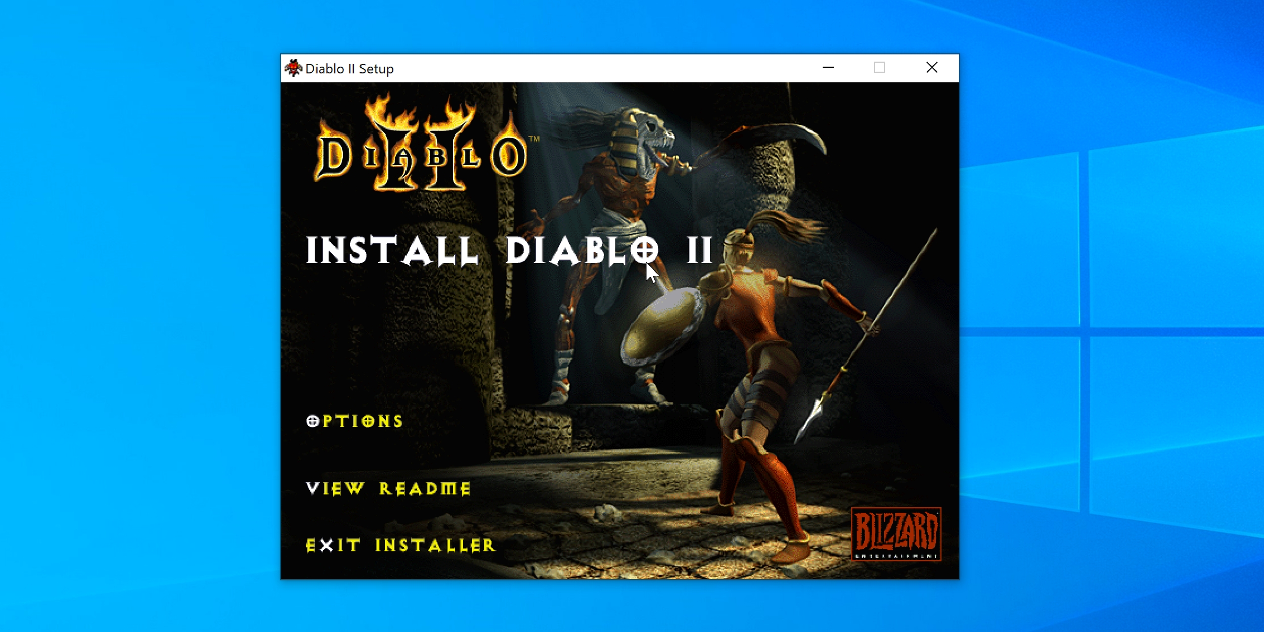Click the "Diablo II Setup" title text
This screenshot has height=632, width=1264.
pyautogui.click(x=349, y=69)
